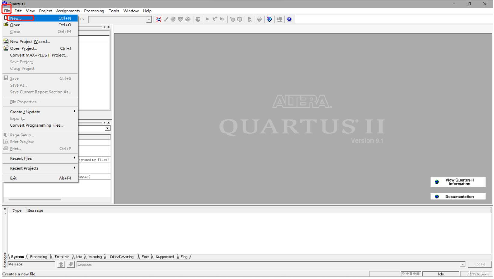Click the Location text field
Image resolution: width=494 pixels, height=279 pixels.
tap(268, 265)
